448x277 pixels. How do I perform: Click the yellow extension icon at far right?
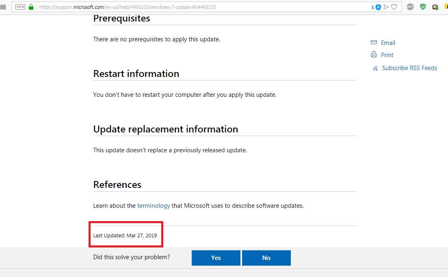pos(446,7)
